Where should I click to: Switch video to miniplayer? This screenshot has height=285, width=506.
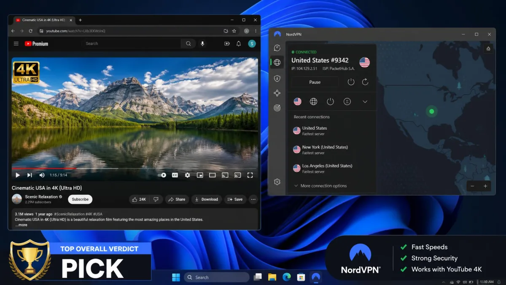click(x=200, y=175)
